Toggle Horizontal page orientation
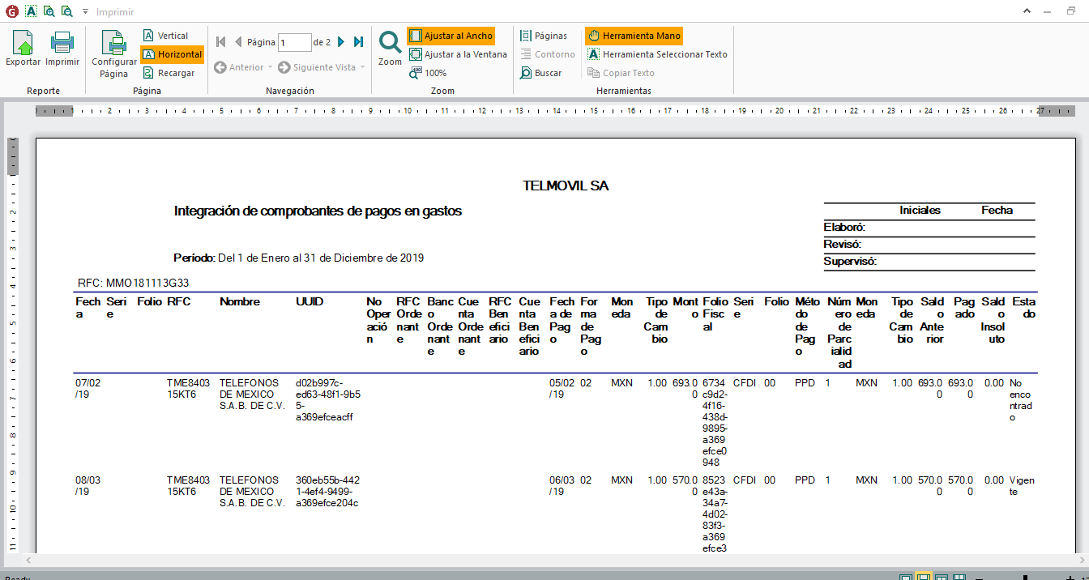 (x=172, y=54)
